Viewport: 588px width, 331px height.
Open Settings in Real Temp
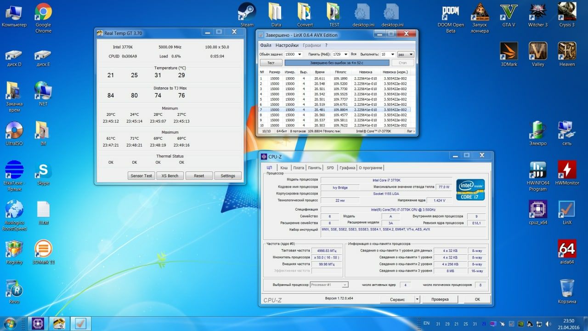[x=228, y=176]
